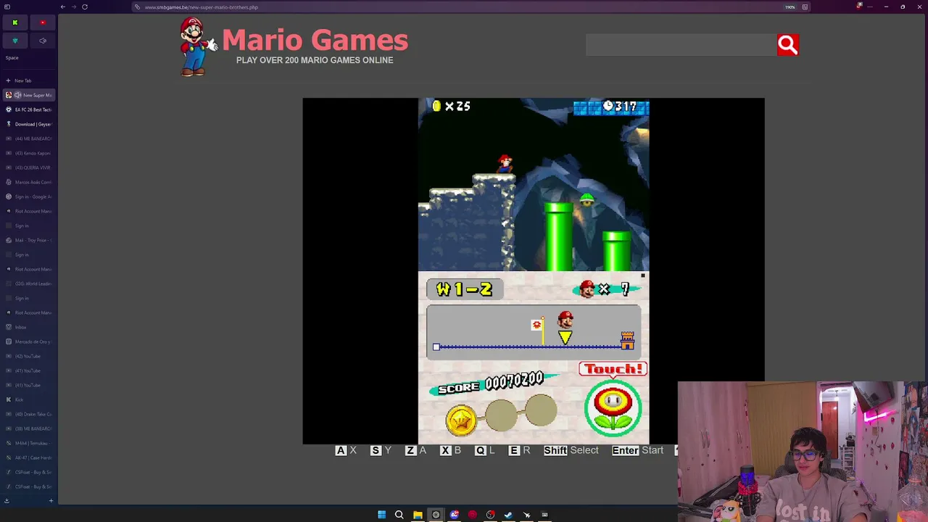Screen dimensions: 928x522
Task: Click the A key X control label
Action: 346,450
